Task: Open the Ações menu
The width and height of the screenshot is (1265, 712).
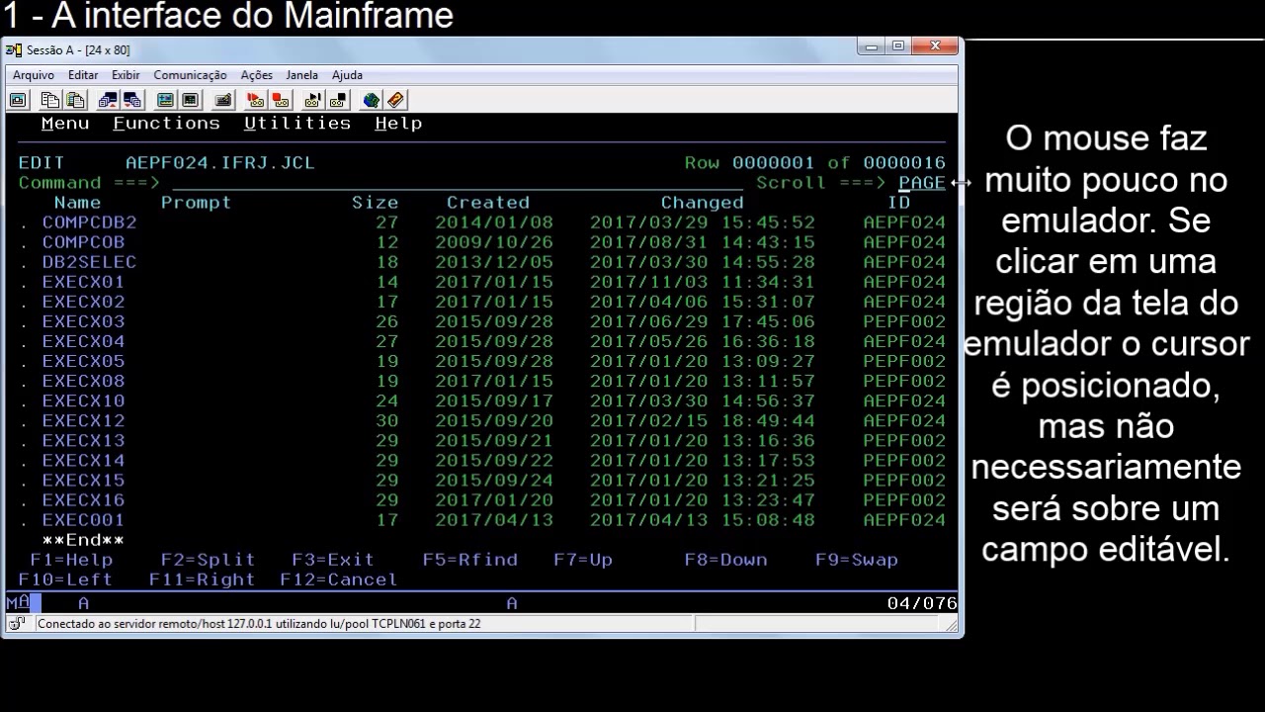Action: (x=256, y=75)
